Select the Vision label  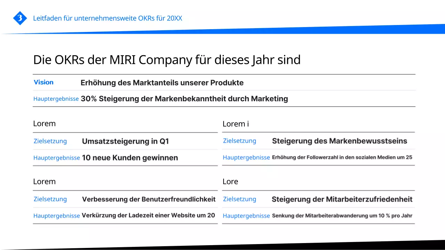pyautogui.click(x=43, y=82)
